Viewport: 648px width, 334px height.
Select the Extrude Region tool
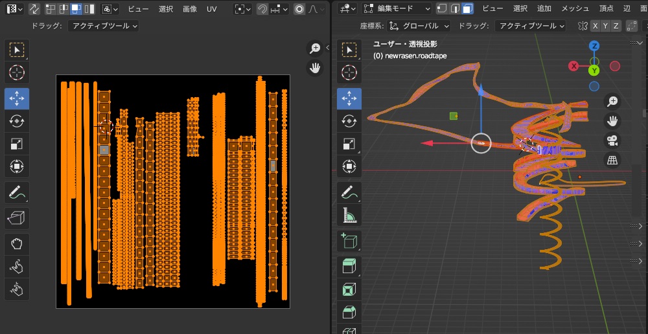coord(349,267)
